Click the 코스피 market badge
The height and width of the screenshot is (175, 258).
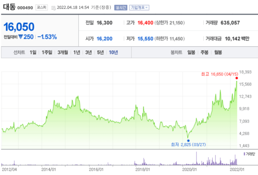42,8
